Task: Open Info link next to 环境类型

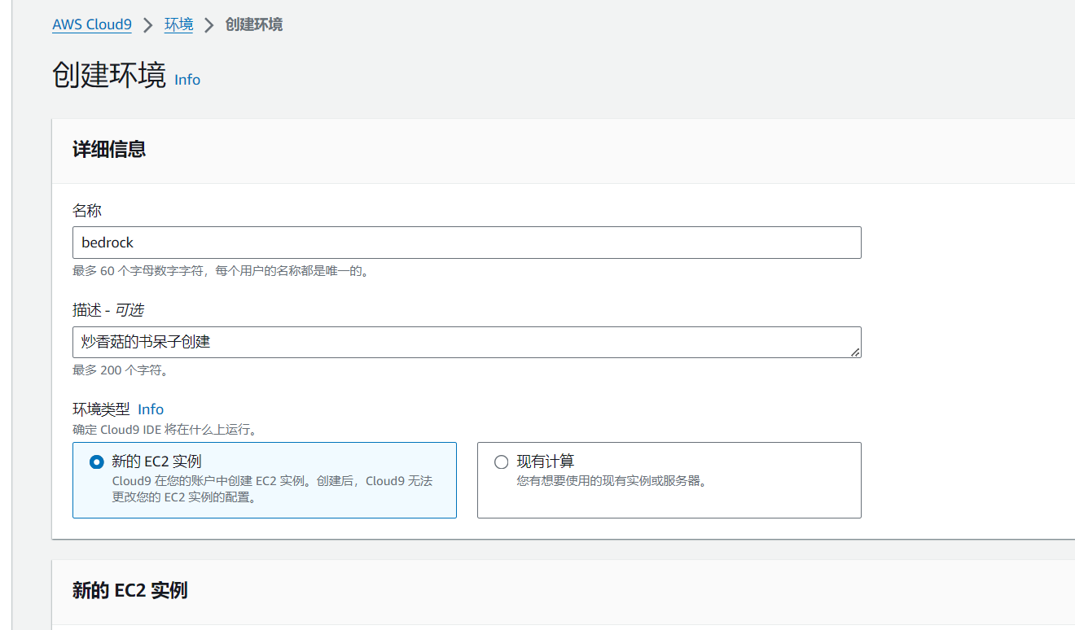Action: tap(151, 409)
